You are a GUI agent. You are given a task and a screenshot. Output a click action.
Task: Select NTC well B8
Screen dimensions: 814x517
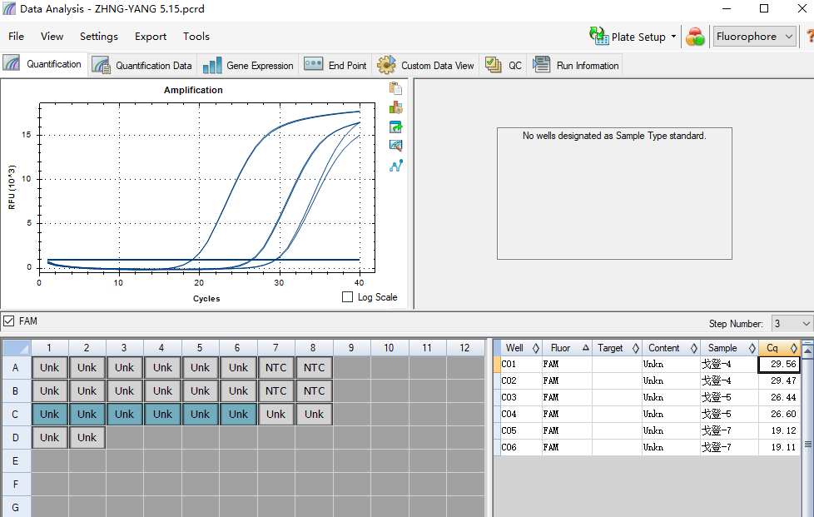(314, 390)
